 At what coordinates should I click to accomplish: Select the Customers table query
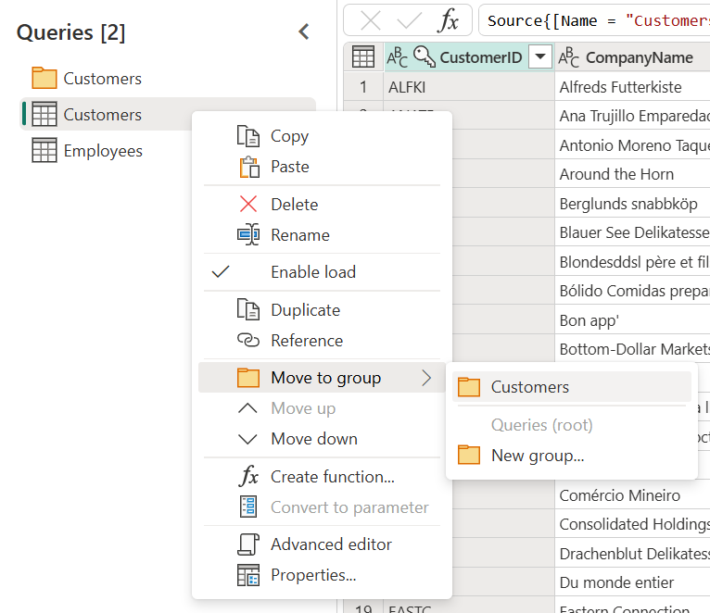(x=168, y=114)
